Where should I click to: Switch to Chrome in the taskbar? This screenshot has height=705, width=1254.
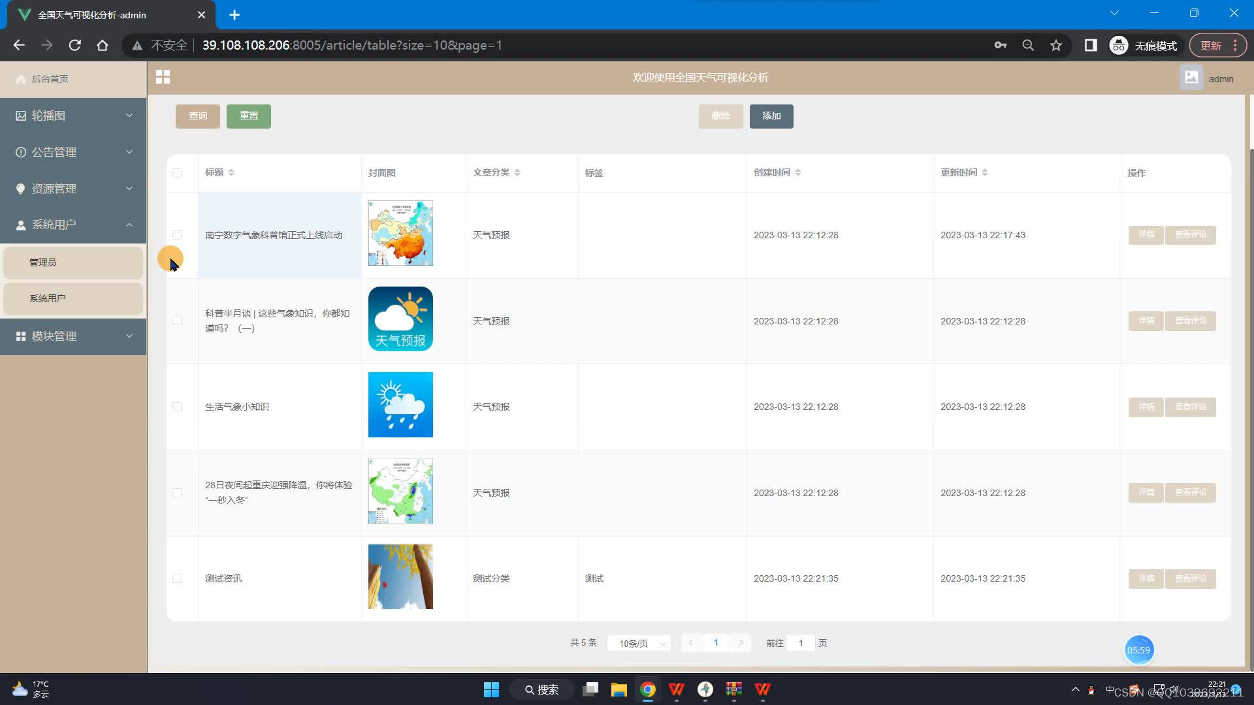(x=648, y=689)
